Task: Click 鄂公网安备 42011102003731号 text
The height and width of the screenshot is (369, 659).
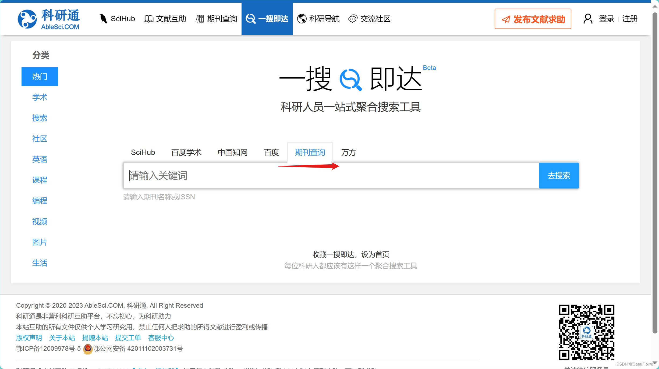Action: (138, 349)
